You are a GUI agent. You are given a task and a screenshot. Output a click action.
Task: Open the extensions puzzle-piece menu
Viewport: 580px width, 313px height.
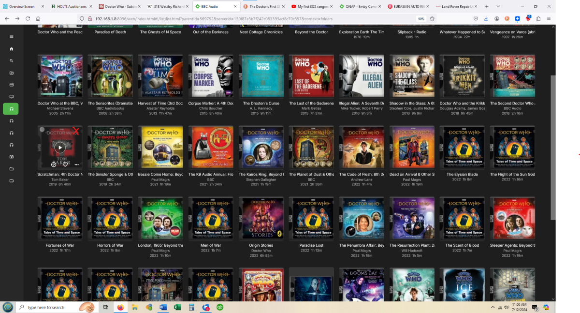pos(538,18)
